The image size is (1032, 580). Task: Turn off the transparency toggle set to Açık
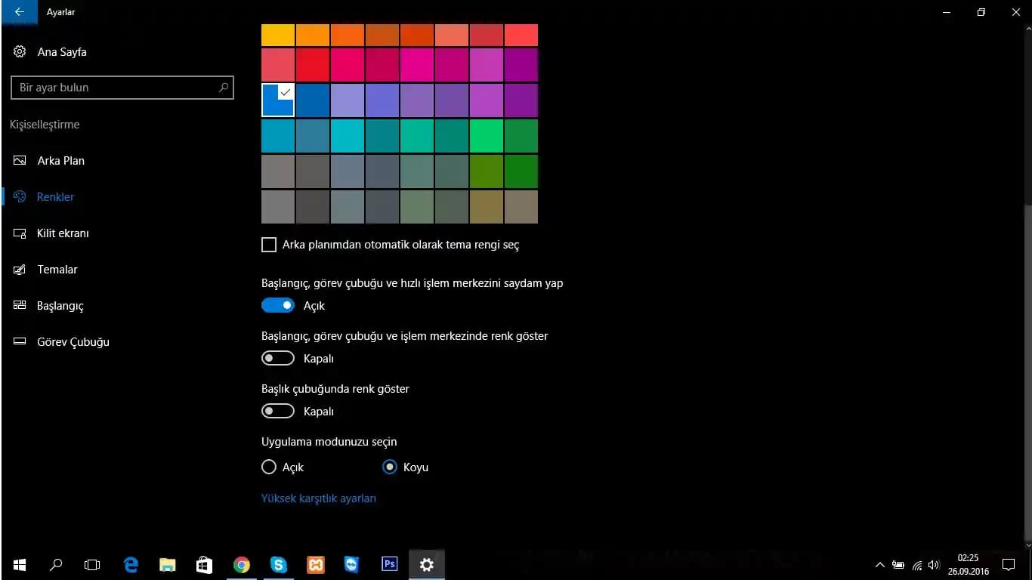coord(278,306)
